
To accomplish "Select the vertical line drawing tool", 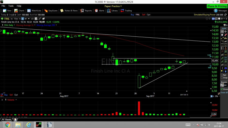I will (x=222, y=68).
